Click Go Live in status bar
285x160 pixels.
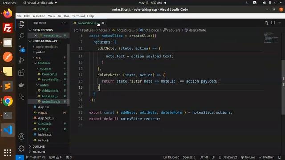[248, 157]
